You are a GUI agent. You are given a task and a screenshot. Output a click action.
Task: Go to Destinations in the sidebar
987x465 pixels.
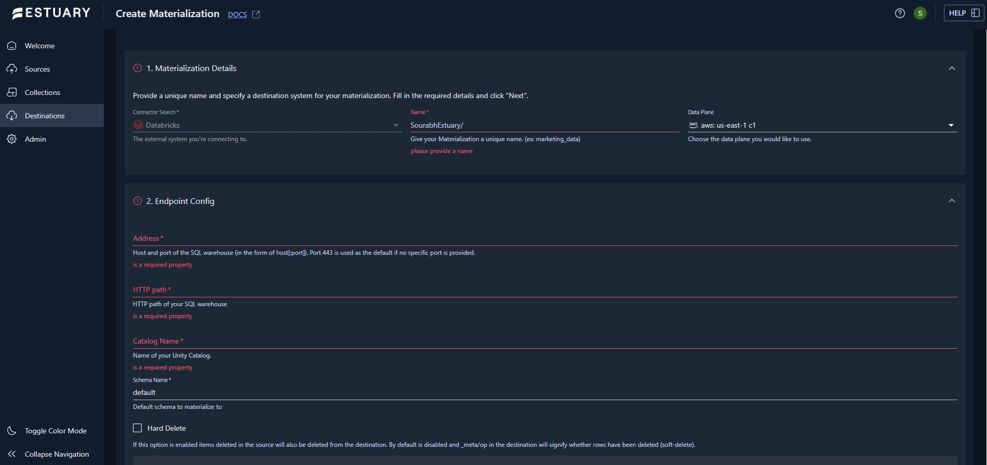point(45,116)
